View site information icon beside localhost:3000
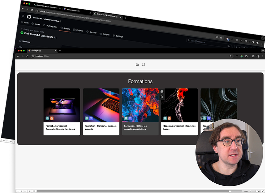This screenshot has height=193, width=265. point(33,56)
